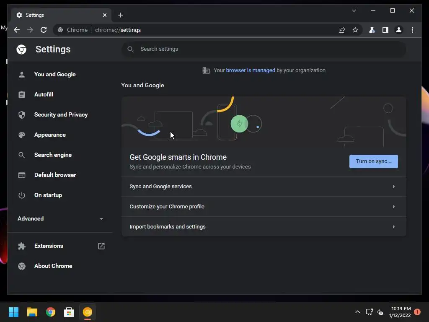Open About Chrome page
429x322 pixels.
(x=53, y=266)
